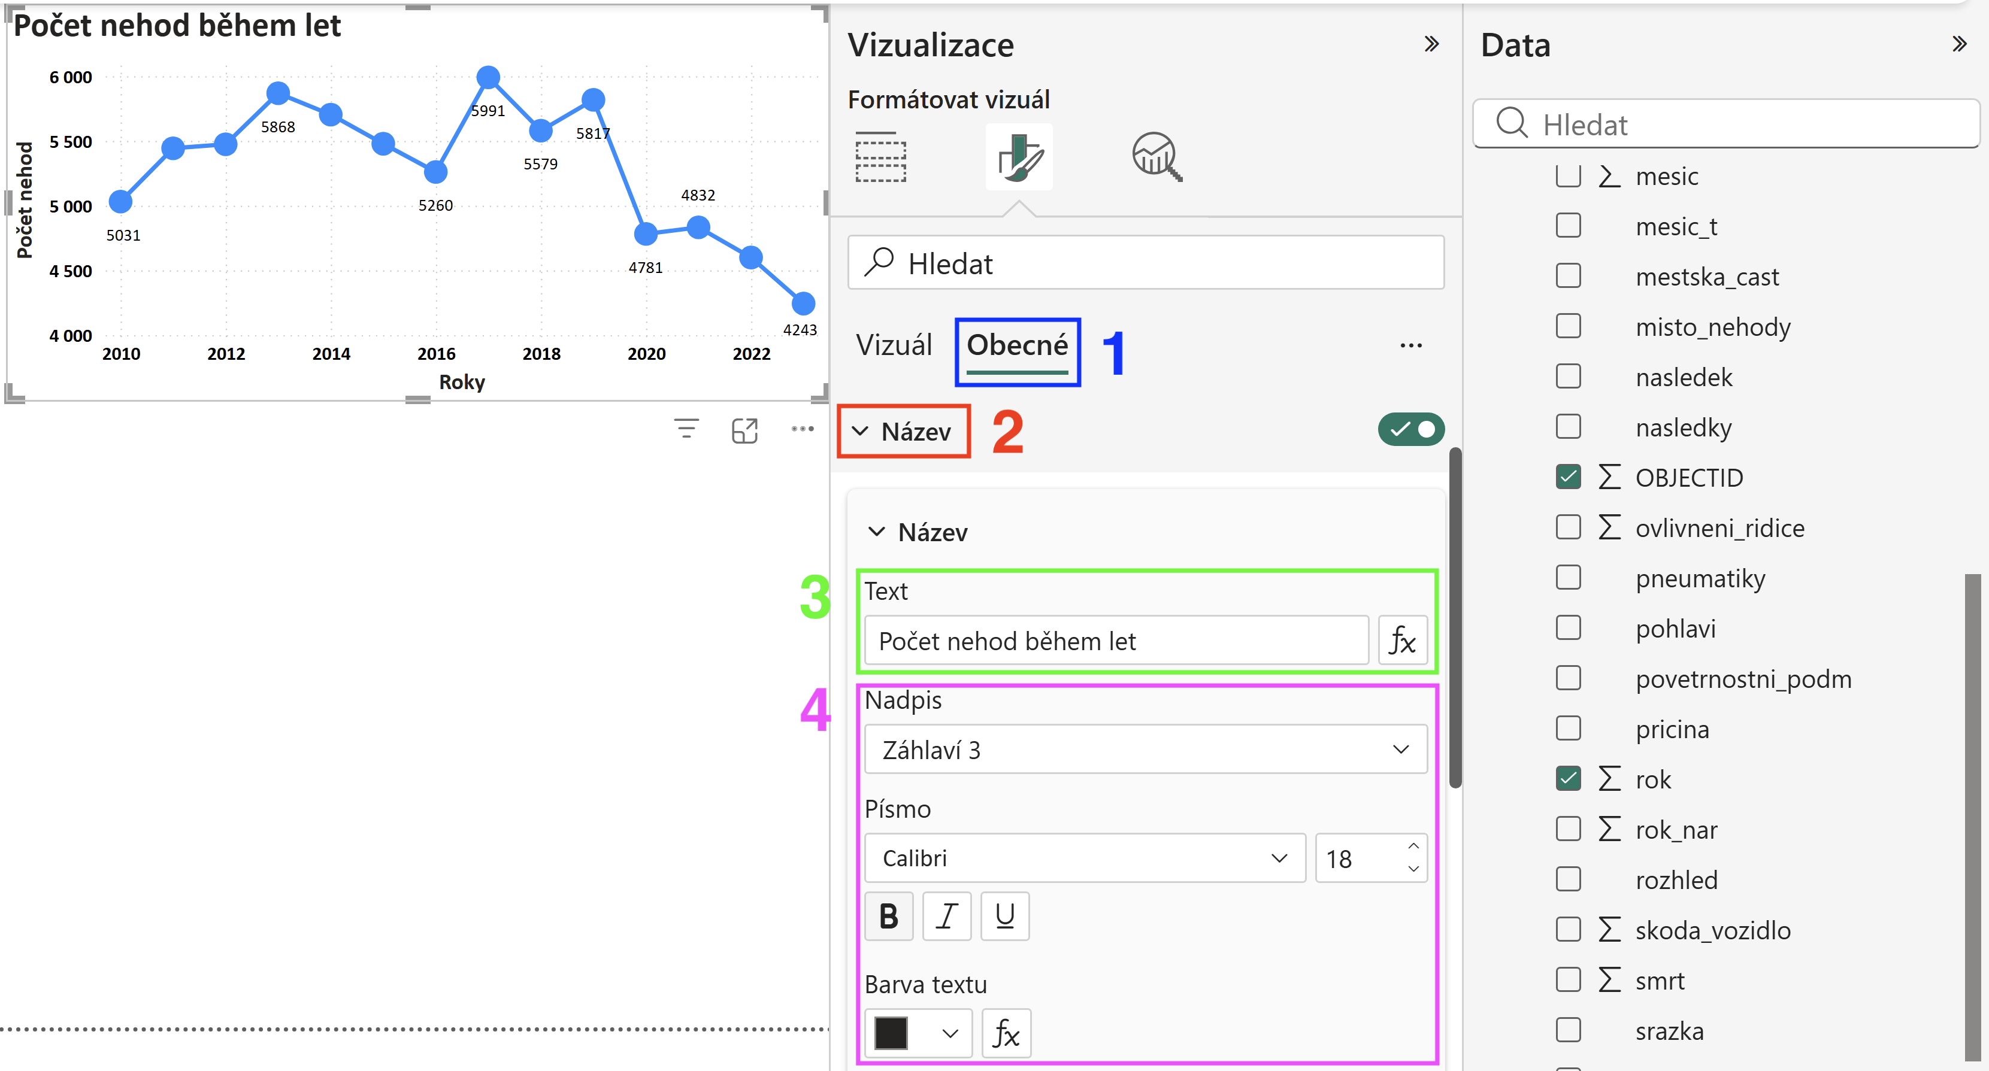Open the Build visual (fields grid) icon
Viewport: 1989px width, 1071px height.
tap(880, 157)
